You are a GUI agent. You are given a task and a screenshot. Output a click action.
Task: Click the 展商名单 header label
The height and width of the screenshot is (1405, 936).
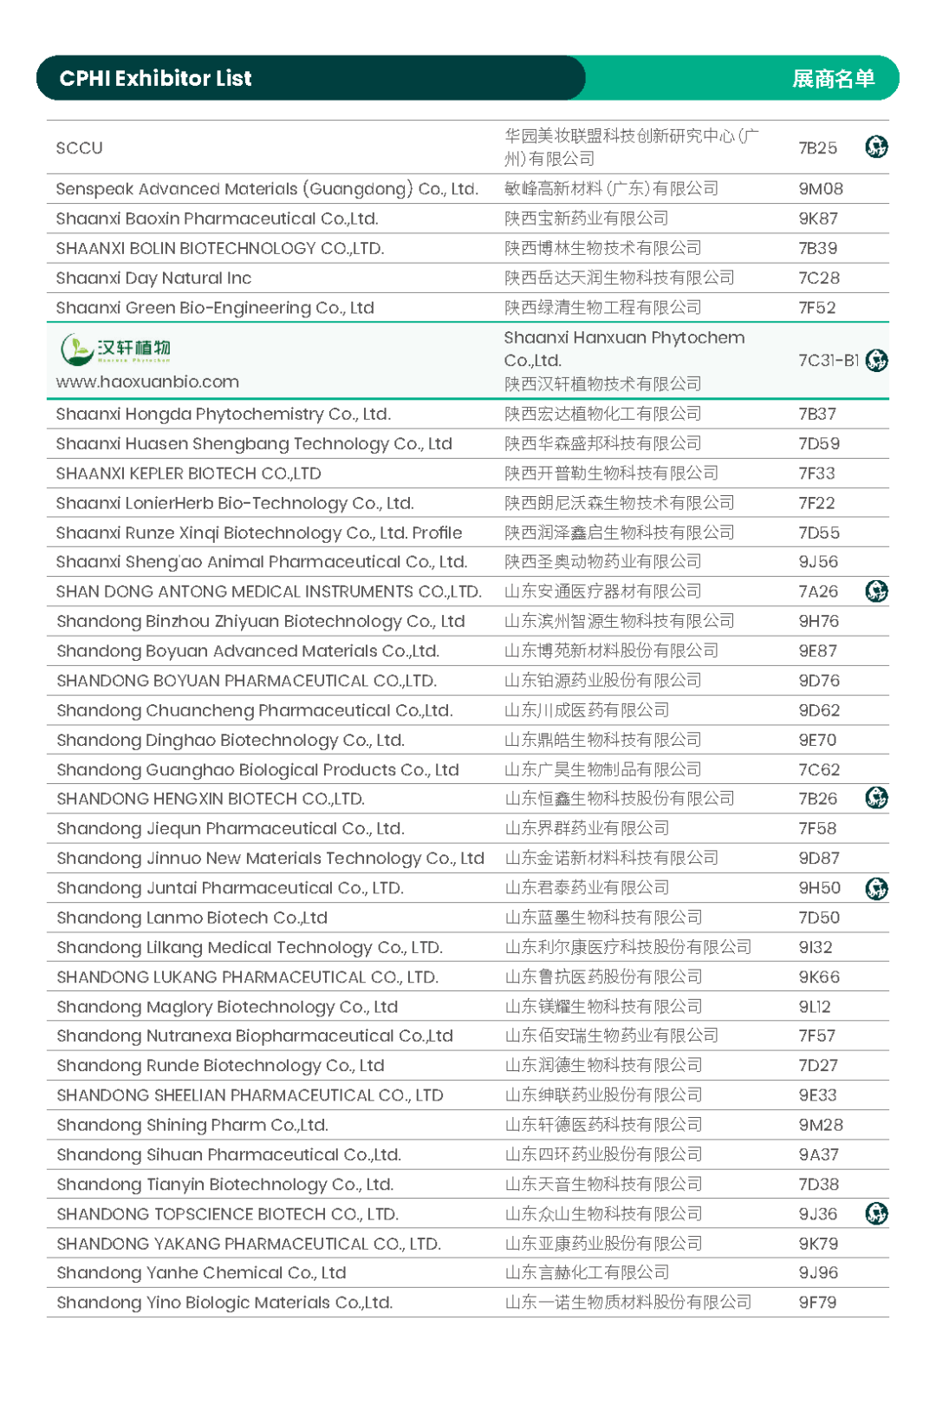click(x=833, y=79)
